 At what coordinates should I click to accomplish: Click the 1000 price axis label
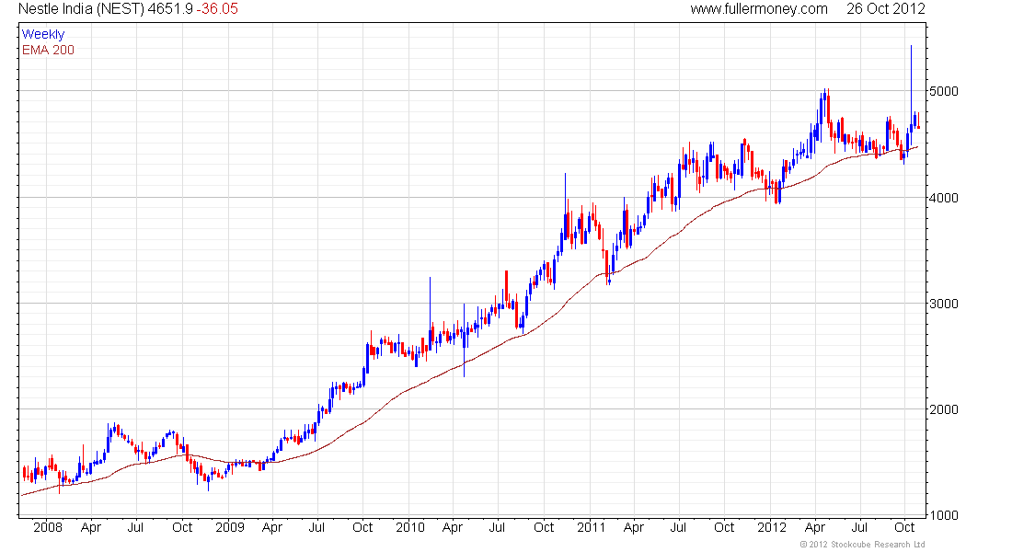click(944, 515)
